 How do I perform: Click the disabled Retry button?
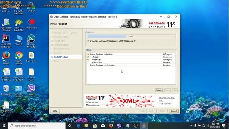pos(167,90)
